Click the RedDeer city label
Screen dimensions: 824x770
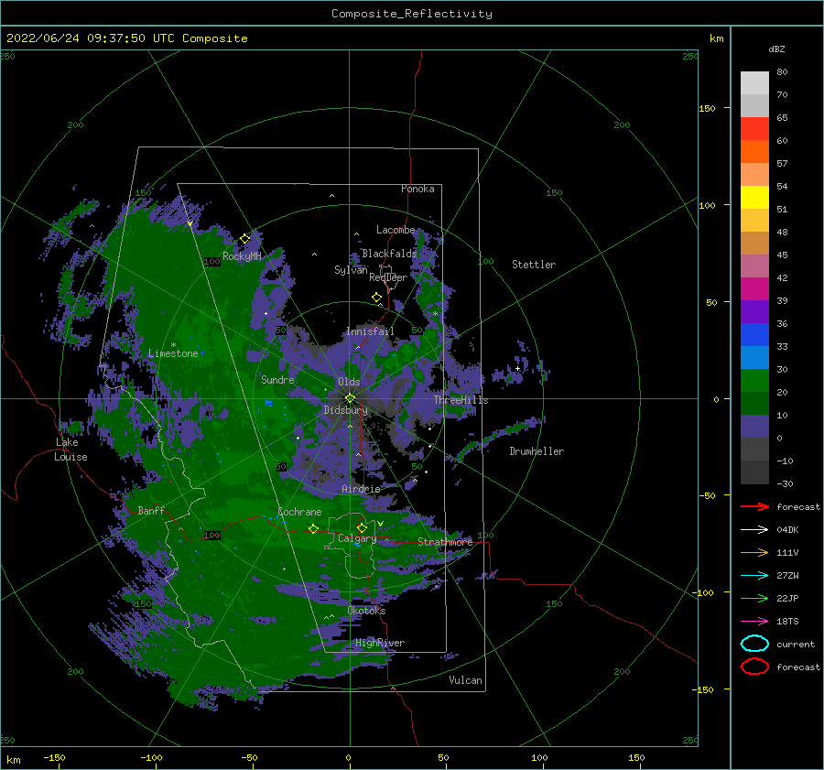(x=388, y=277)
